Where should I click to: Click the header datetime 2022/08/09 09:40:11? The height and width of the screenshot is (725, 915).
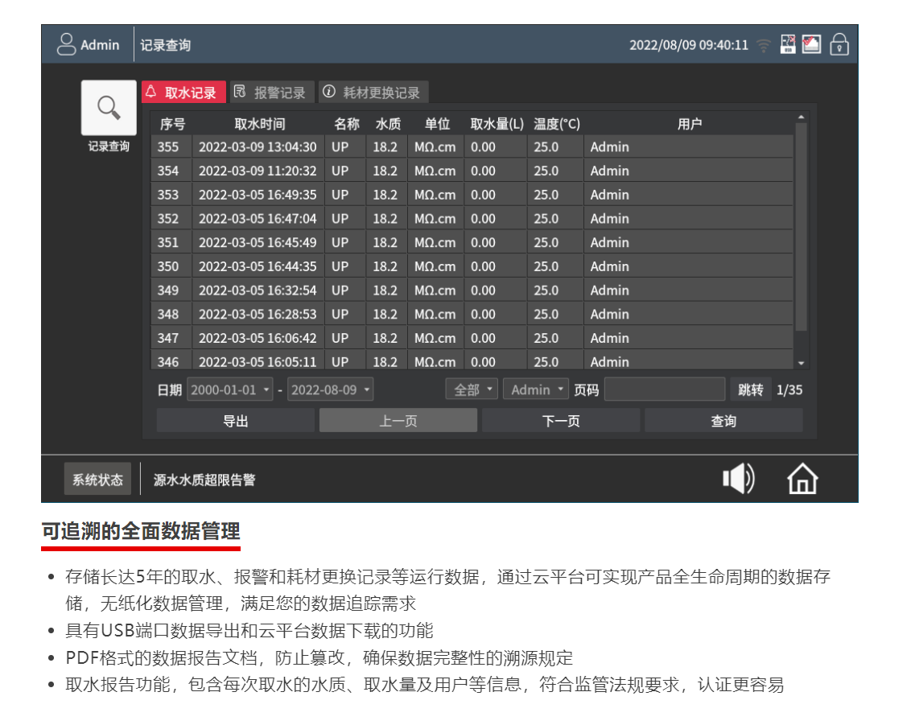click(689, 45)
